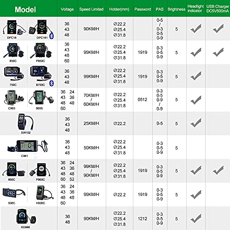The image size is (230, 230).
Task: Open the P850C display picture
Action: (x=40, y=51)
